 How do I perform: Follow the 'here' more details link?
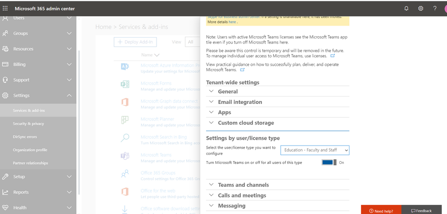(232, 21)
